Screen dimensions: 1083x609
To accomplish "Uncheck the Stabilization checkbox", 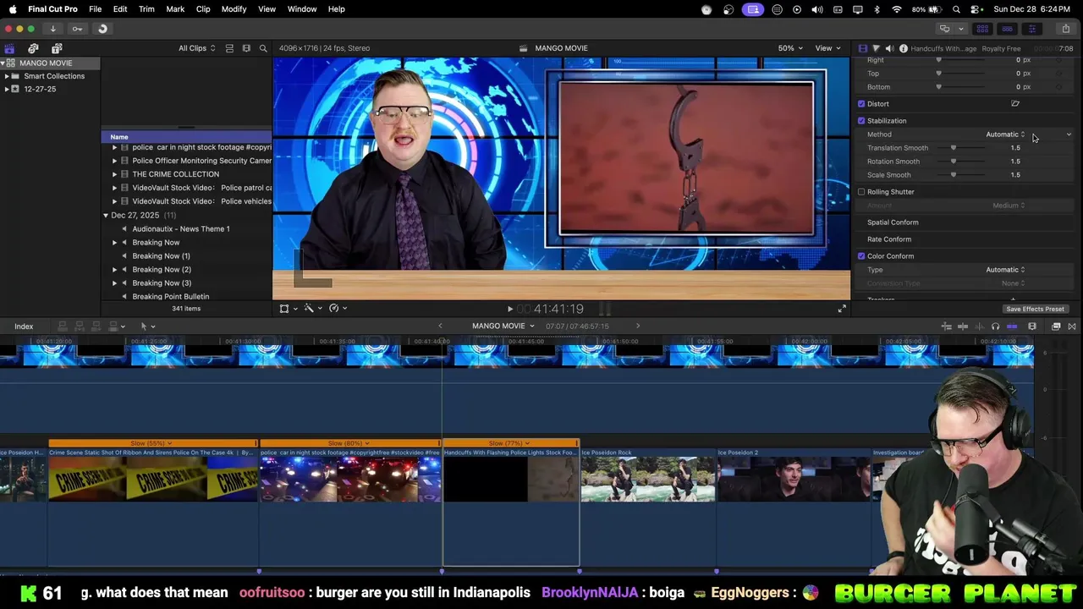I will tap(861, 121).
